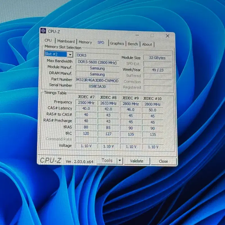Click the Ver. 2.03.0.x64 version text

pos(79,162)
